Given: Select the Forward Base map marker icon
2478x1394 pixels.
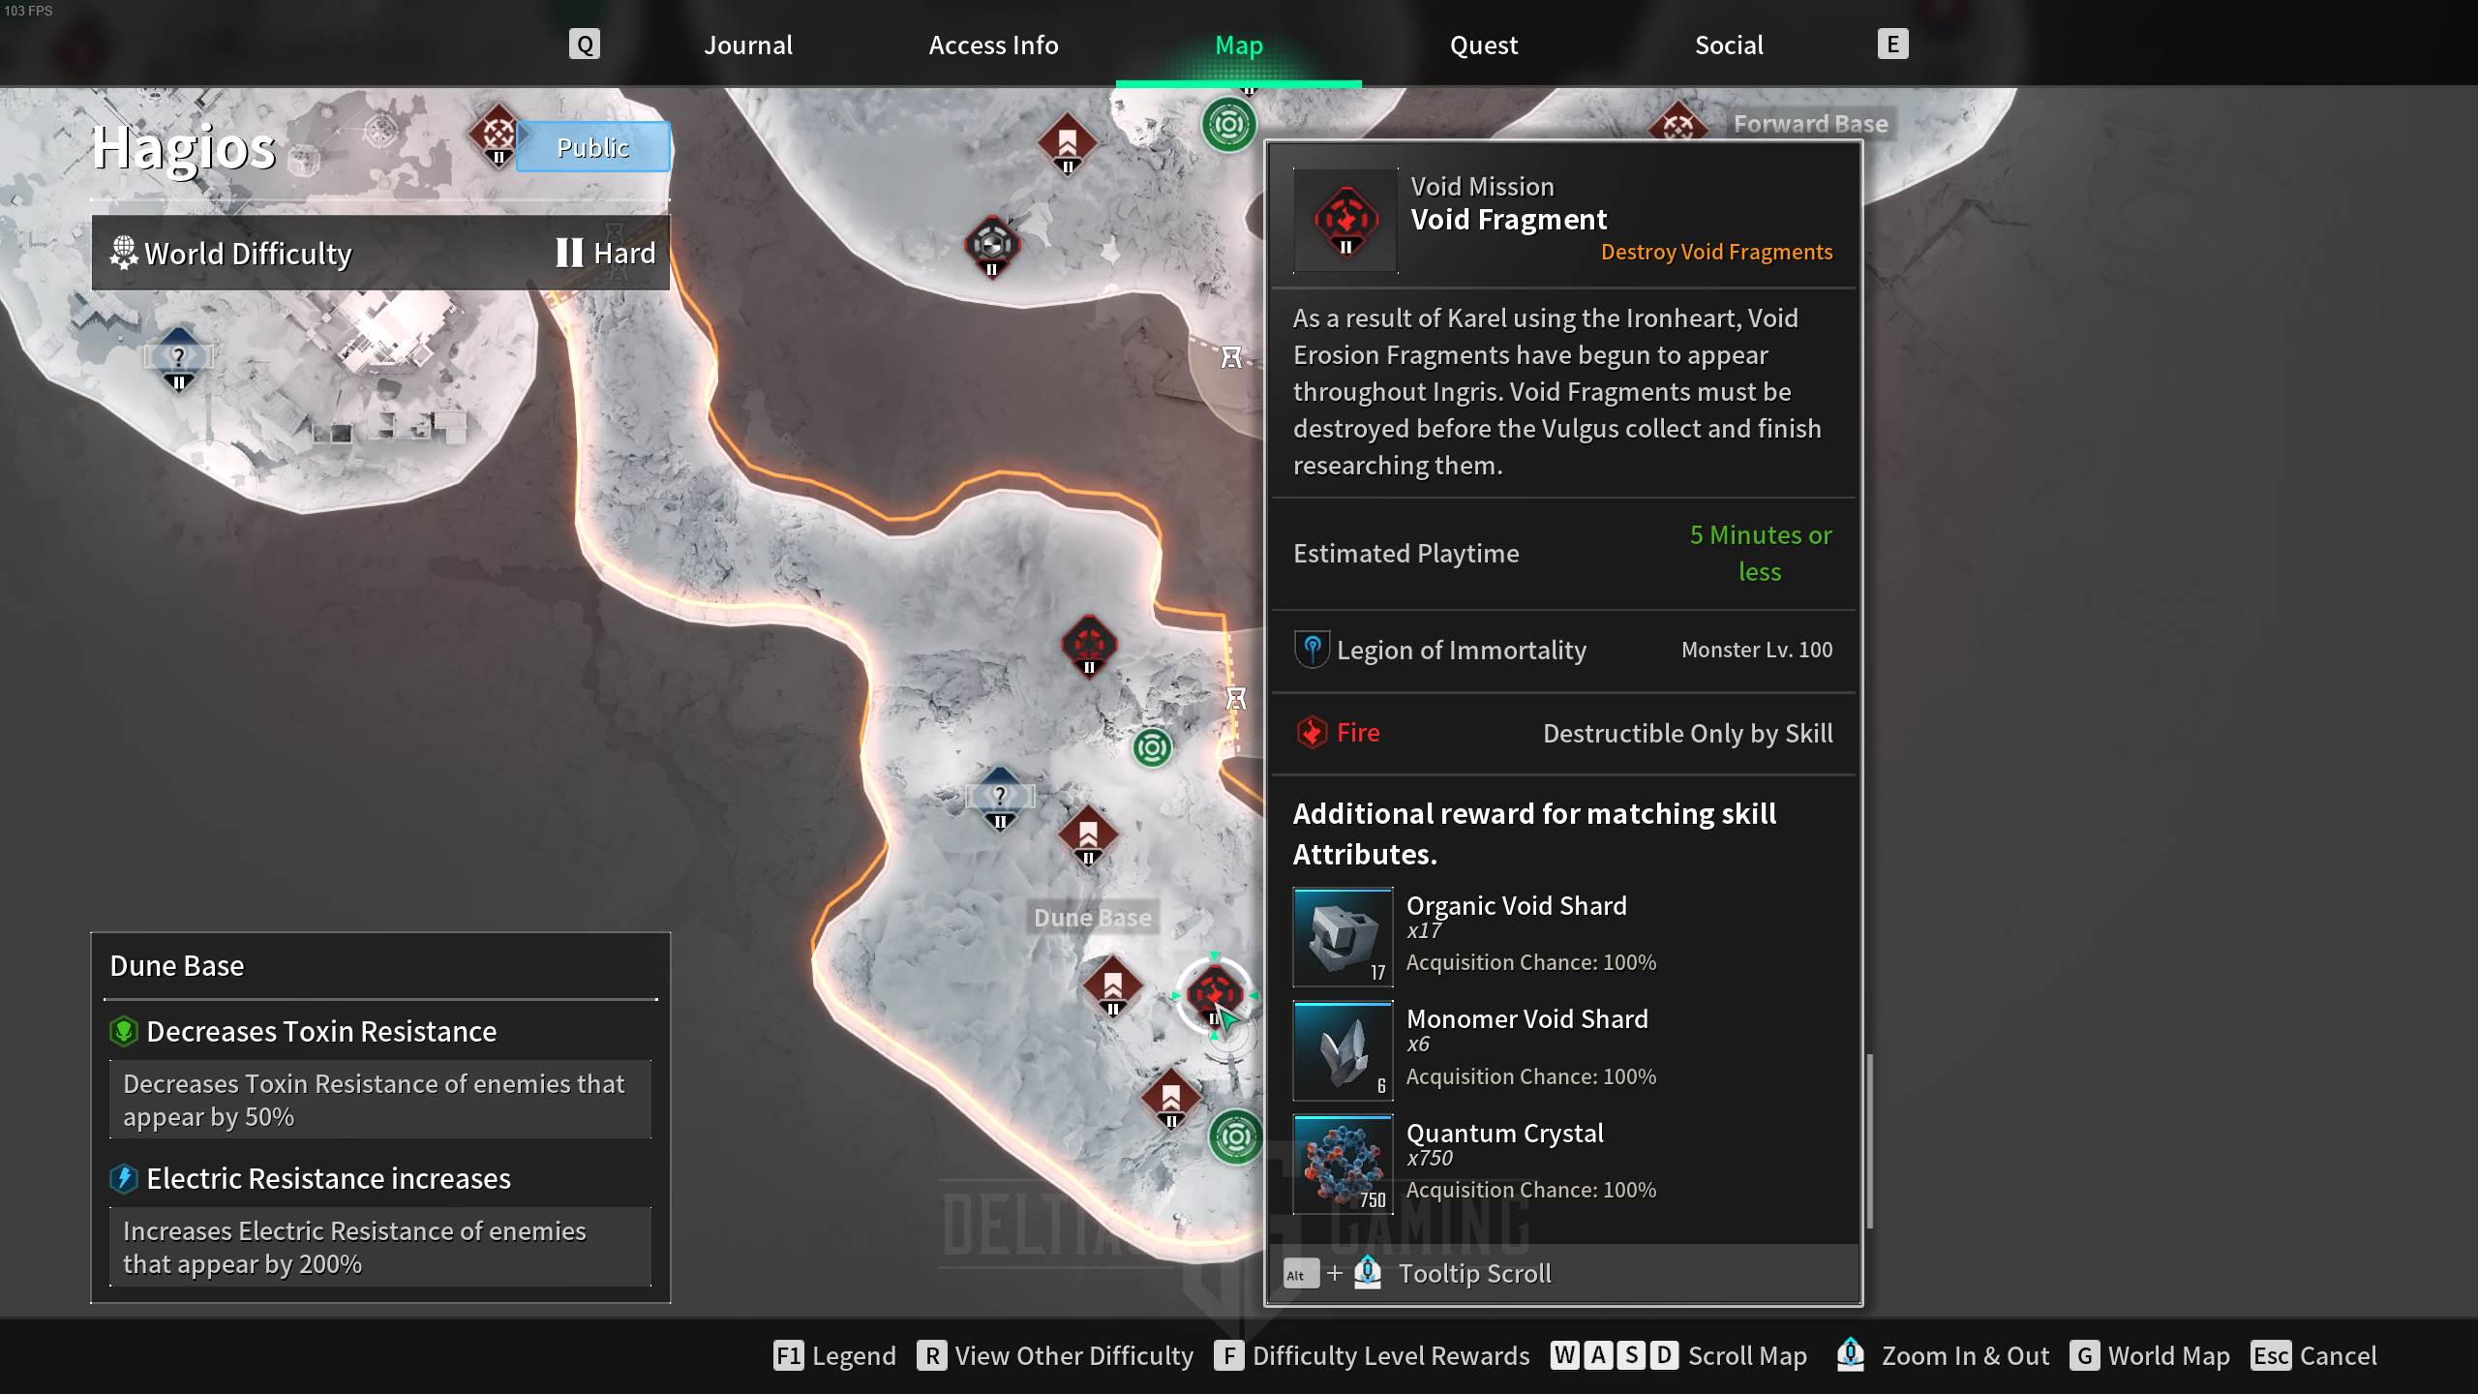Looking at the screenshot, I should [1677, 123].
